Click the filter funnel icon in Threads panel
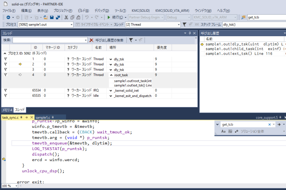This screenshot has width=286, height=190. (131, 40)
